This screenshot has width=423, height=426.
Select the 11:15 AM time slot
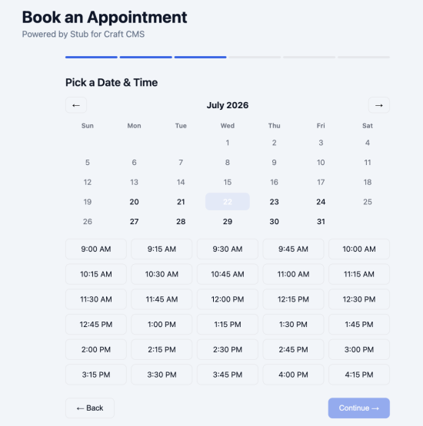[359, 274]
